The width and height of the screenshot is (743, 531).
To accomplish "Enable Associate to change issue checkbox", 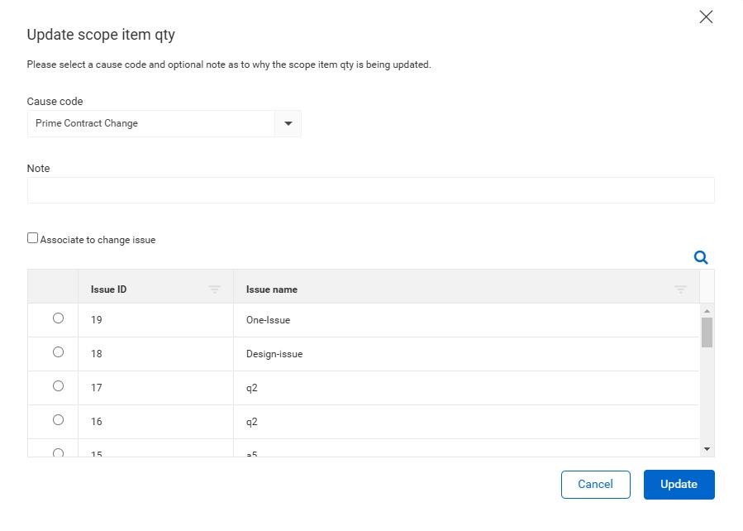I will click(x=33, y=238).
